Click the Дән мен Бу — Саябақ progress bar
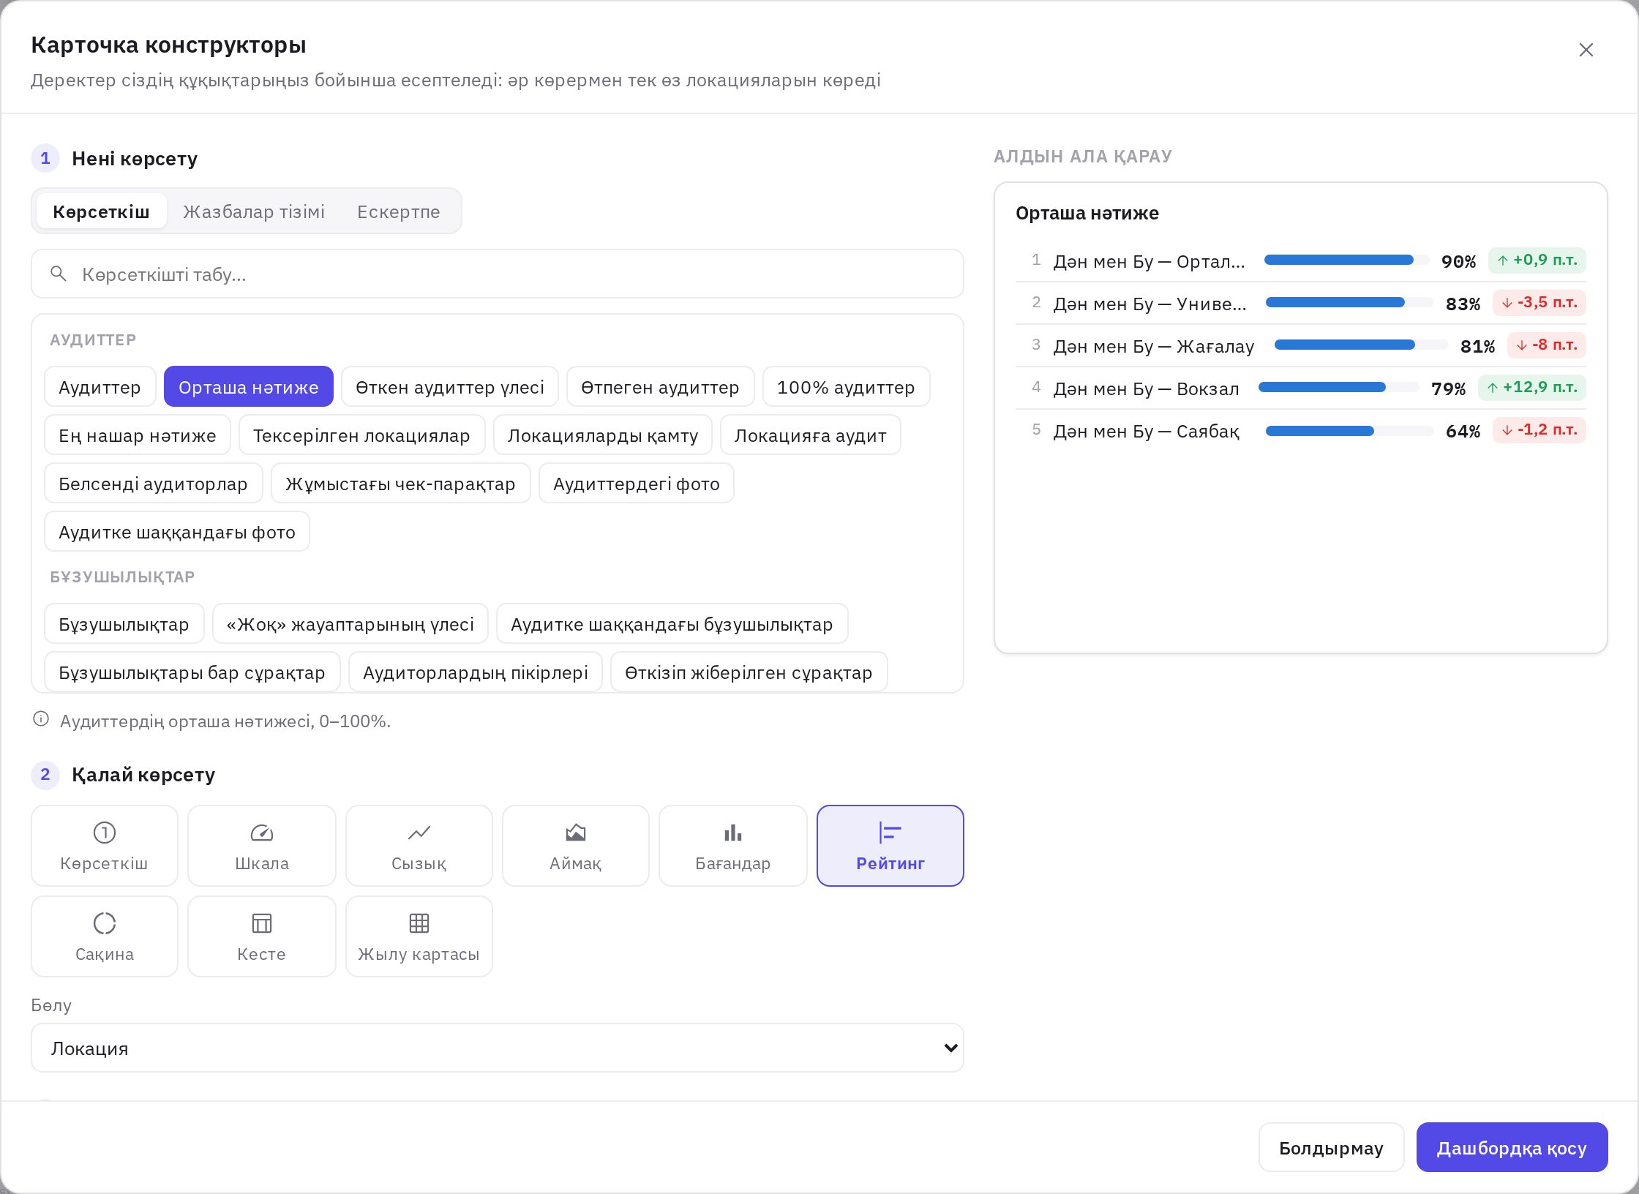1639x1194 pixels. pyautogui.click(x=1349, y=431)
